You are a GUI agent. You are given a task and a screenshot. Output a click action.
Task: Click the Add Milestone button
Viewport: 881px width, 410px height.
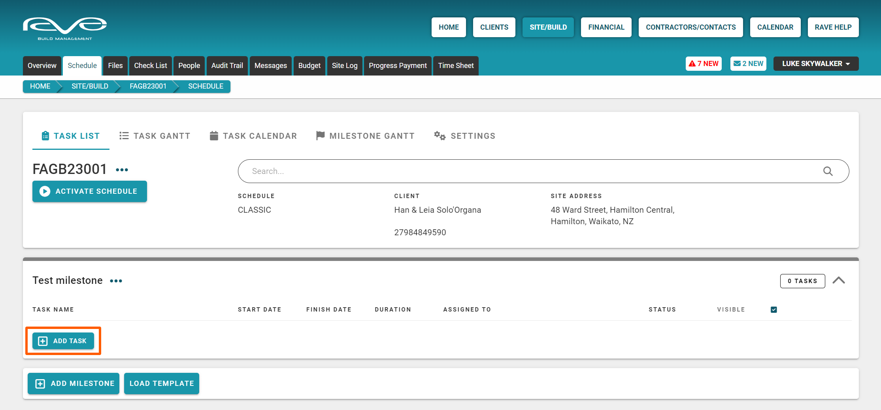click(x=74, y=384)
